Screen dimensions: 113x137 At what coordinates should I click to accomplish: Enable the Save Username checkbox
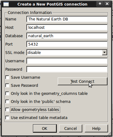point(7,77)
